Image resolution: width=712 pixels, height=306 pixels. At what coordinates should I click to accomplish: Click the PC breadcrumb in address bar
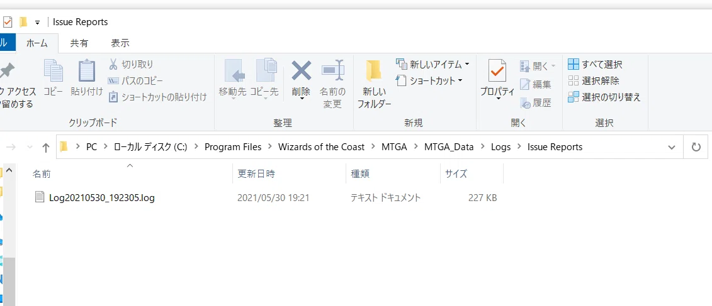[92, 147]
